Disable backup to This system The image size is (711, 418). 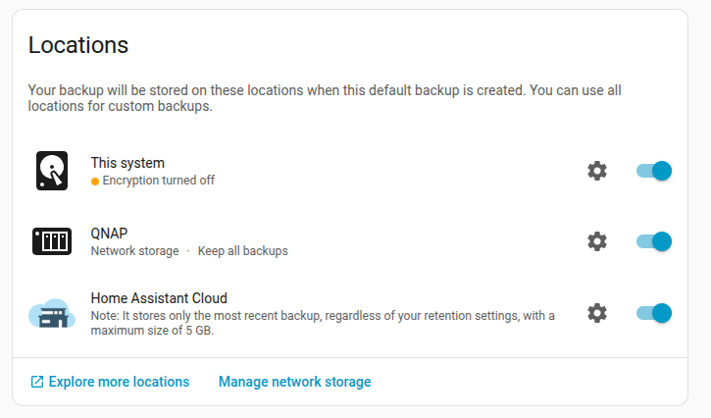coord(653,171)
